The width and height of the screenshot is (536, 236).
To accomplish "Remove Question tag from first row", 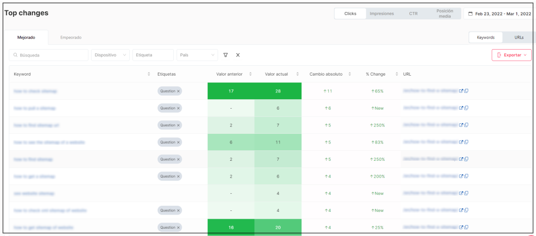I will click(x=178, y=91).
